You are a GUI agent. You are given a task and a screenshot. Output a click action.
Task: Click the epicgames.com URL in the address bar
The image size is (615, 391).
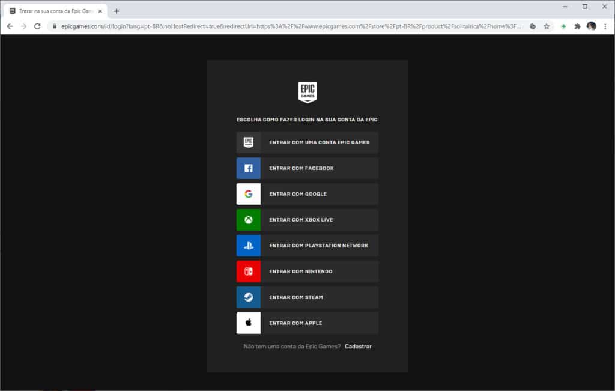point(291,26)
